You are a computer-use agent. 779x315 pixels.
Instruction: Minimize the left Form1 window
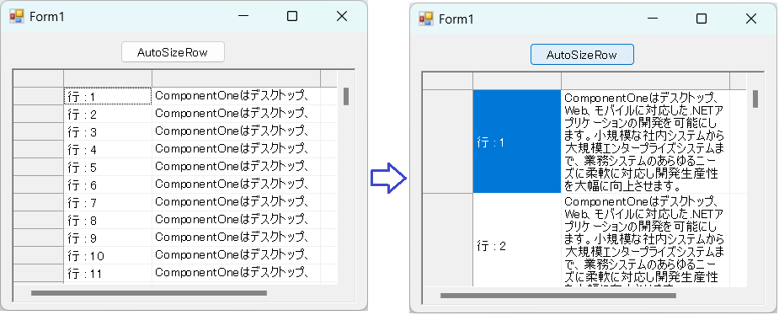click(x=243, y=16)
